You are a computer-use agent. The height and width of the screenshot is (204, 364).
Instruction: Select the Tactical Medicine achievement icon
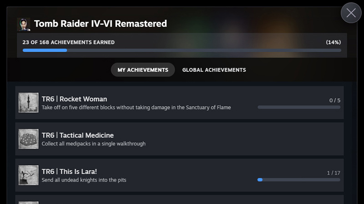pyautogui.click(x=28, y=139)
